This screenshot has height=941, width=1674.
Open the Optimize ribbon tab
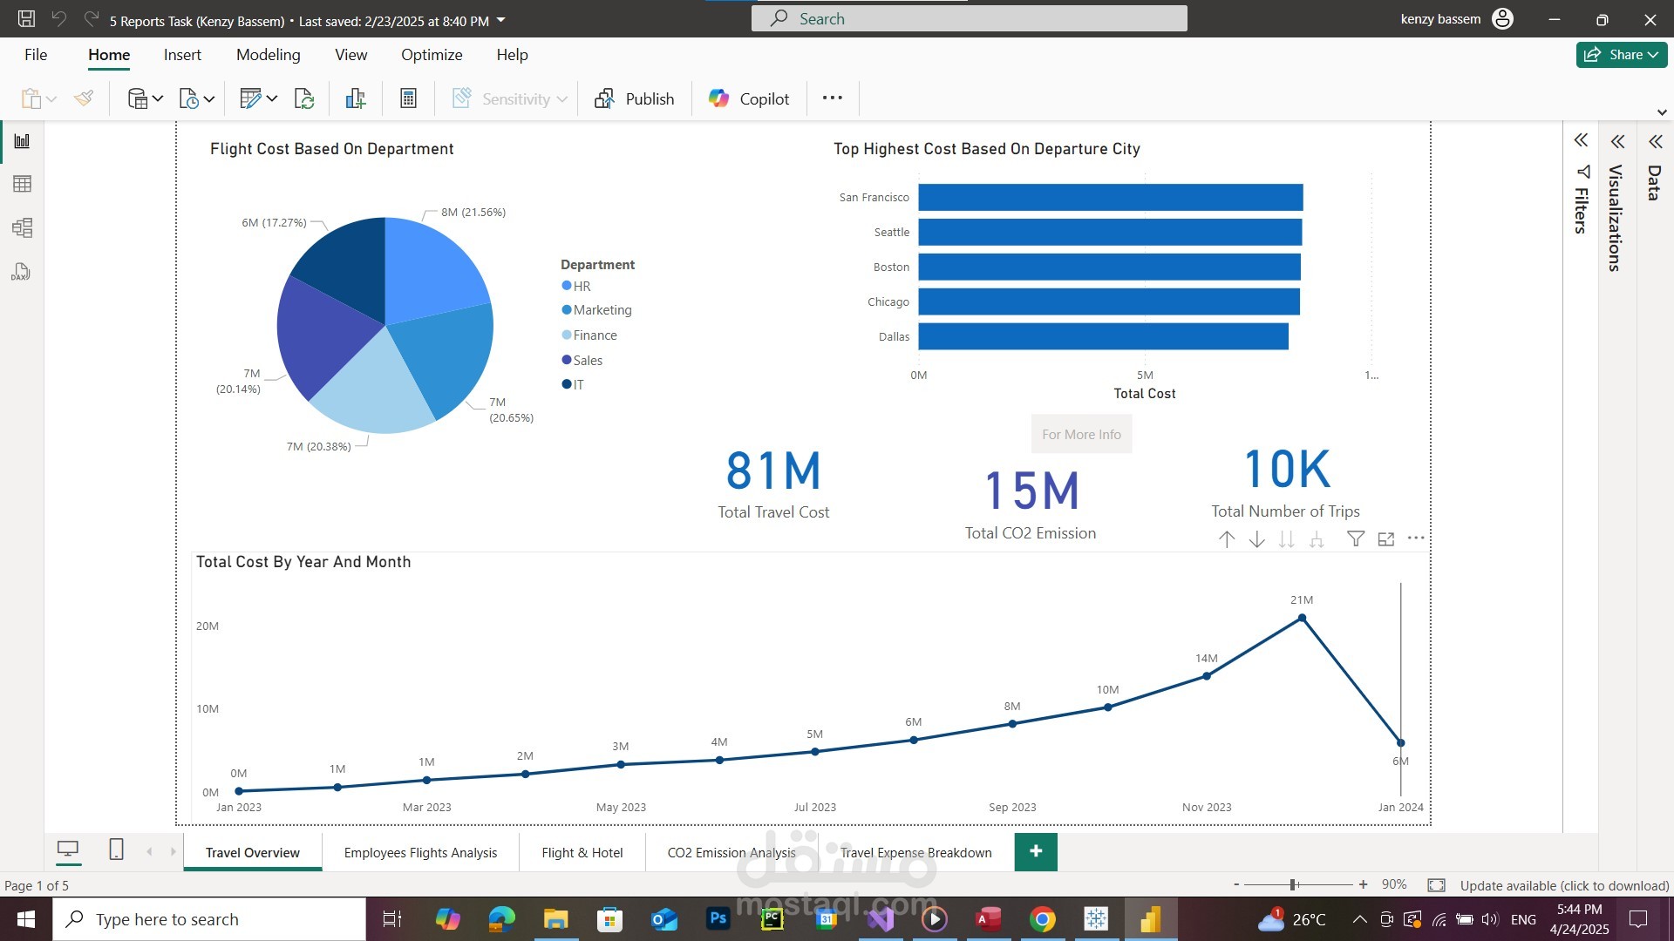click(x=432, y=54)
